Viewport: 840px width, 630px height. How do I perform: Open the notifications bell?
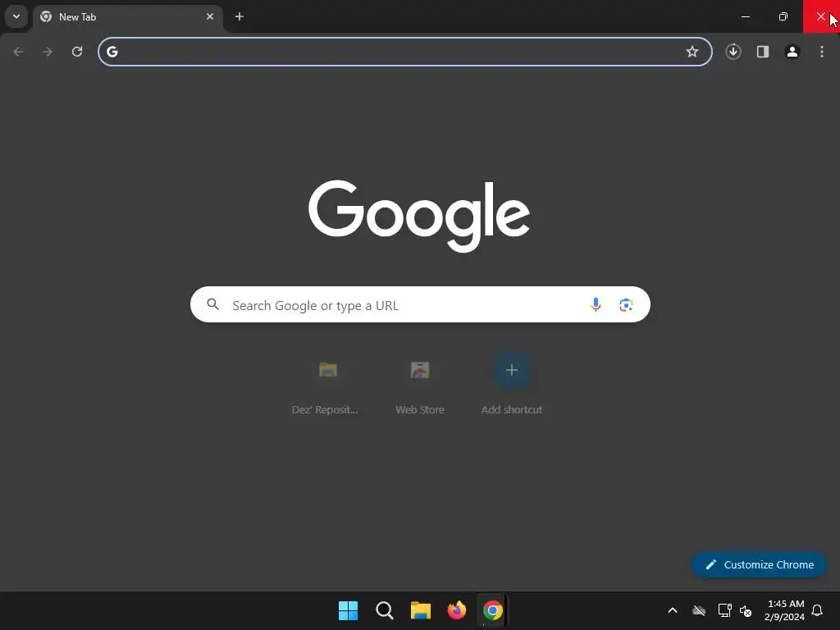817,610
